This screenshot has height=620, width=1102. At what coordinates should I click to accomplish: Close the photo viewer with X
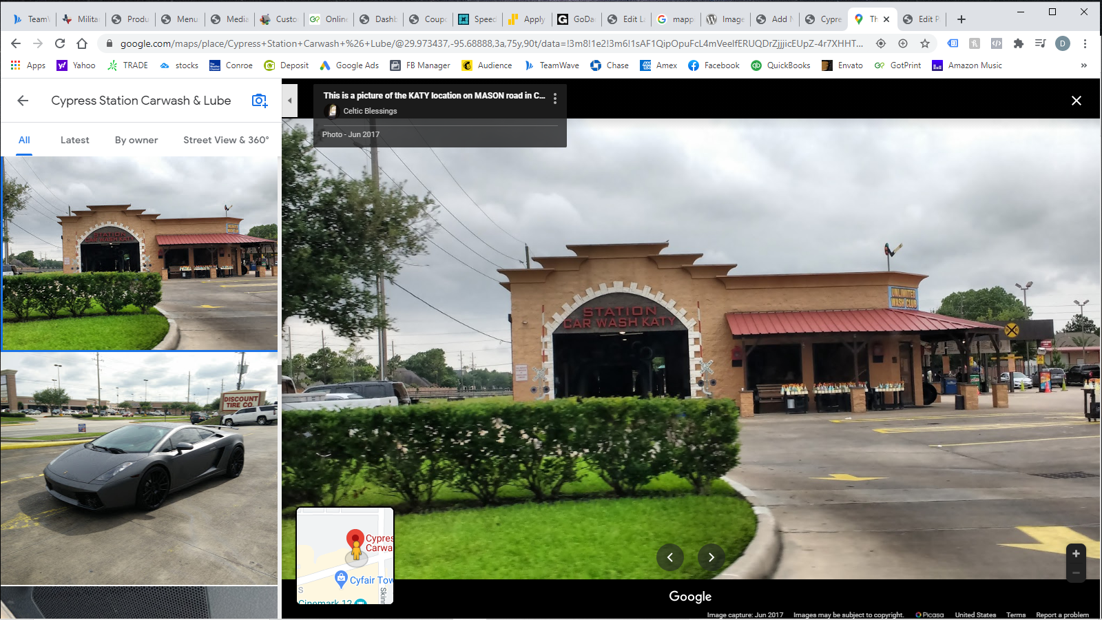(x=1076, y=101)
